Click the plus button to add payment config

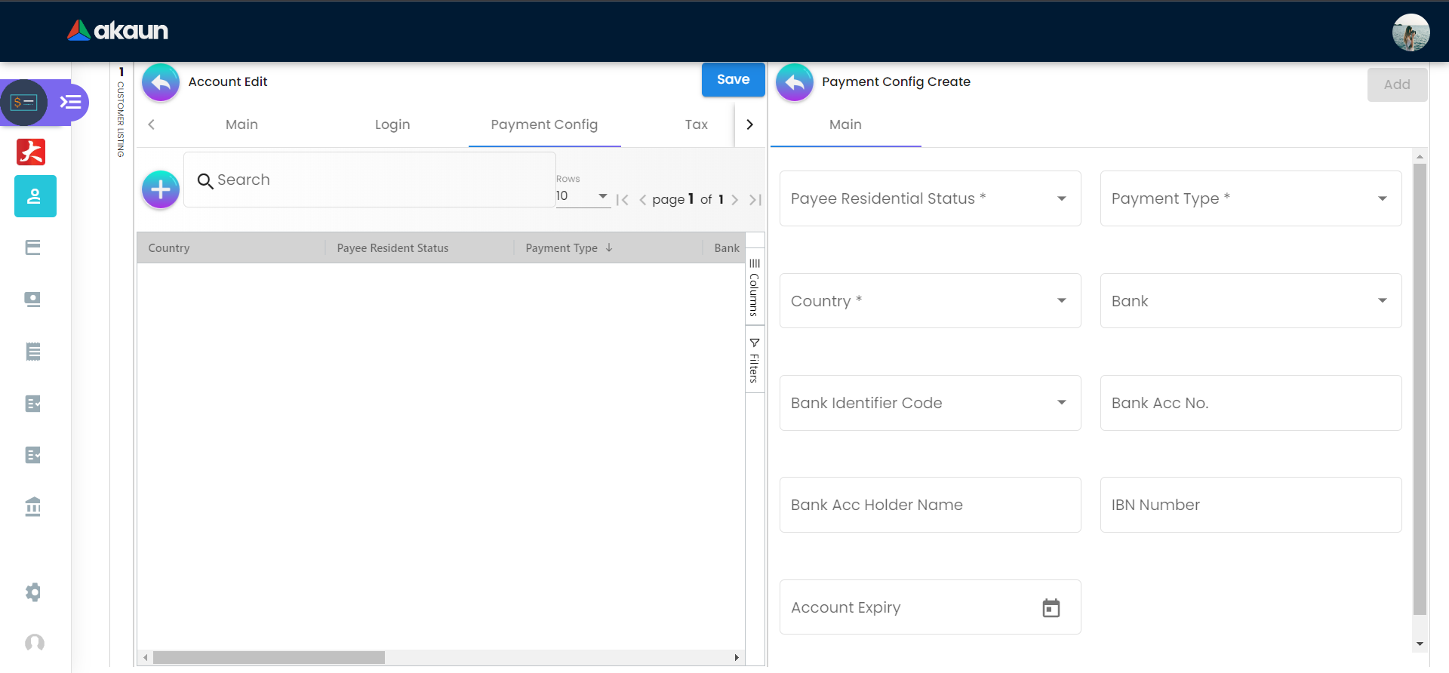[161, 189]
